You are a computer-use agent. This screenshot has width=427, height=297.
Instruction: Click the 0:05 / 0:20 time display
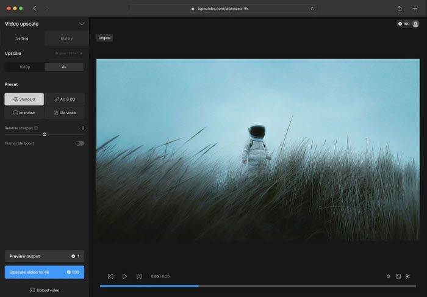pyautogui.click(x=160, y=276)
